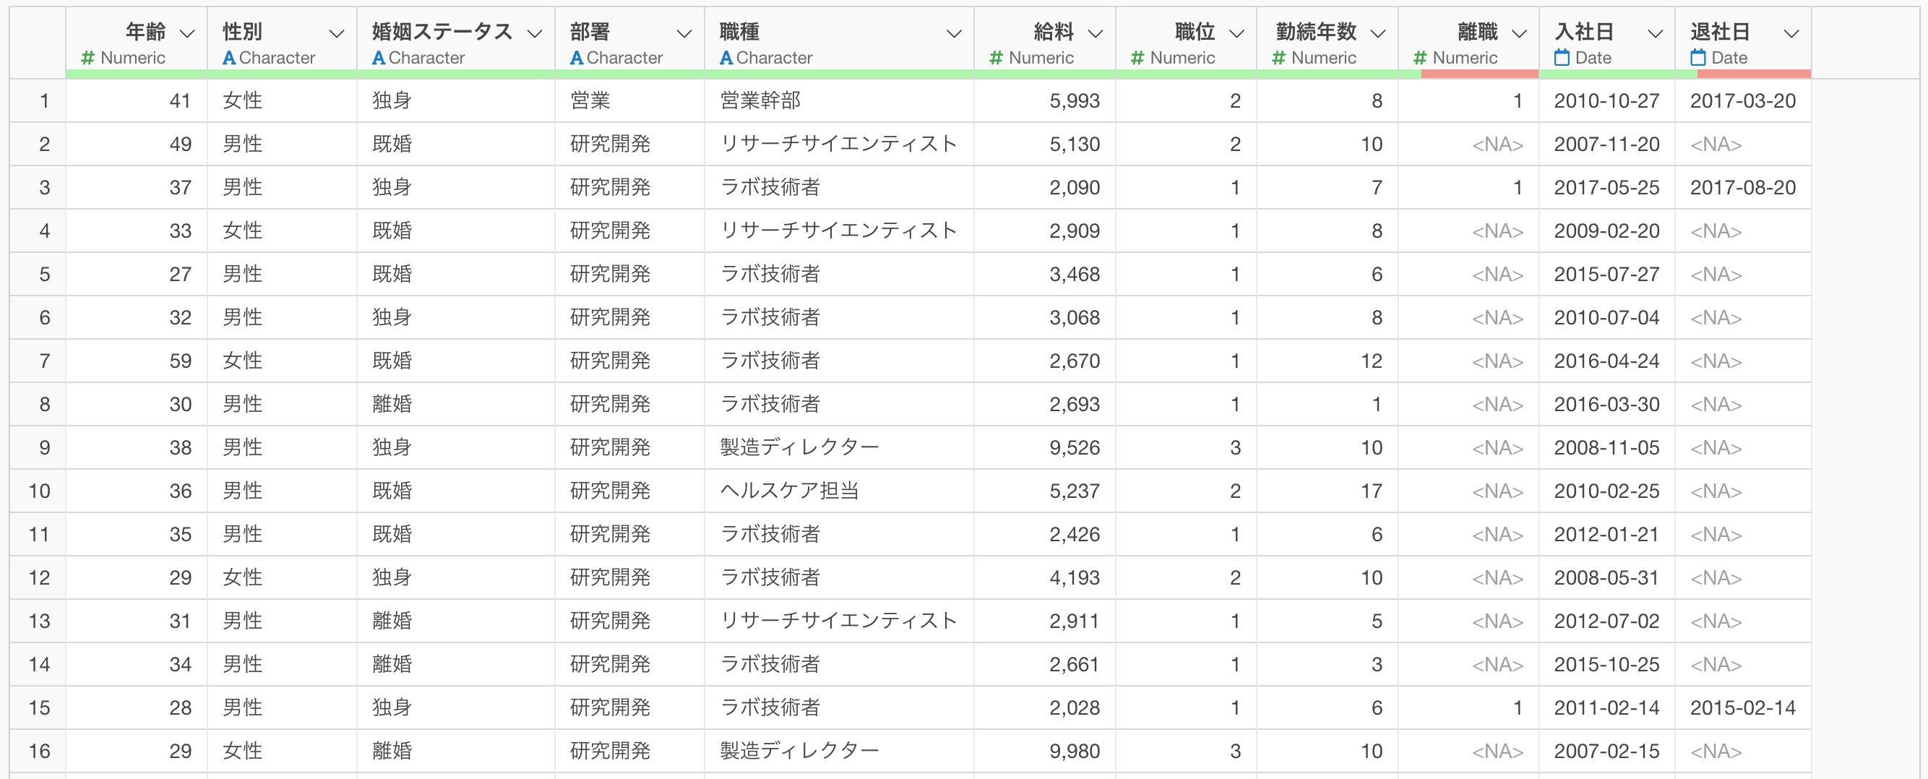The width and height of the screenshot is (1928, 779).
Task: Click the red missing-value bar under 離職
Action: [x=1479, y=74]
